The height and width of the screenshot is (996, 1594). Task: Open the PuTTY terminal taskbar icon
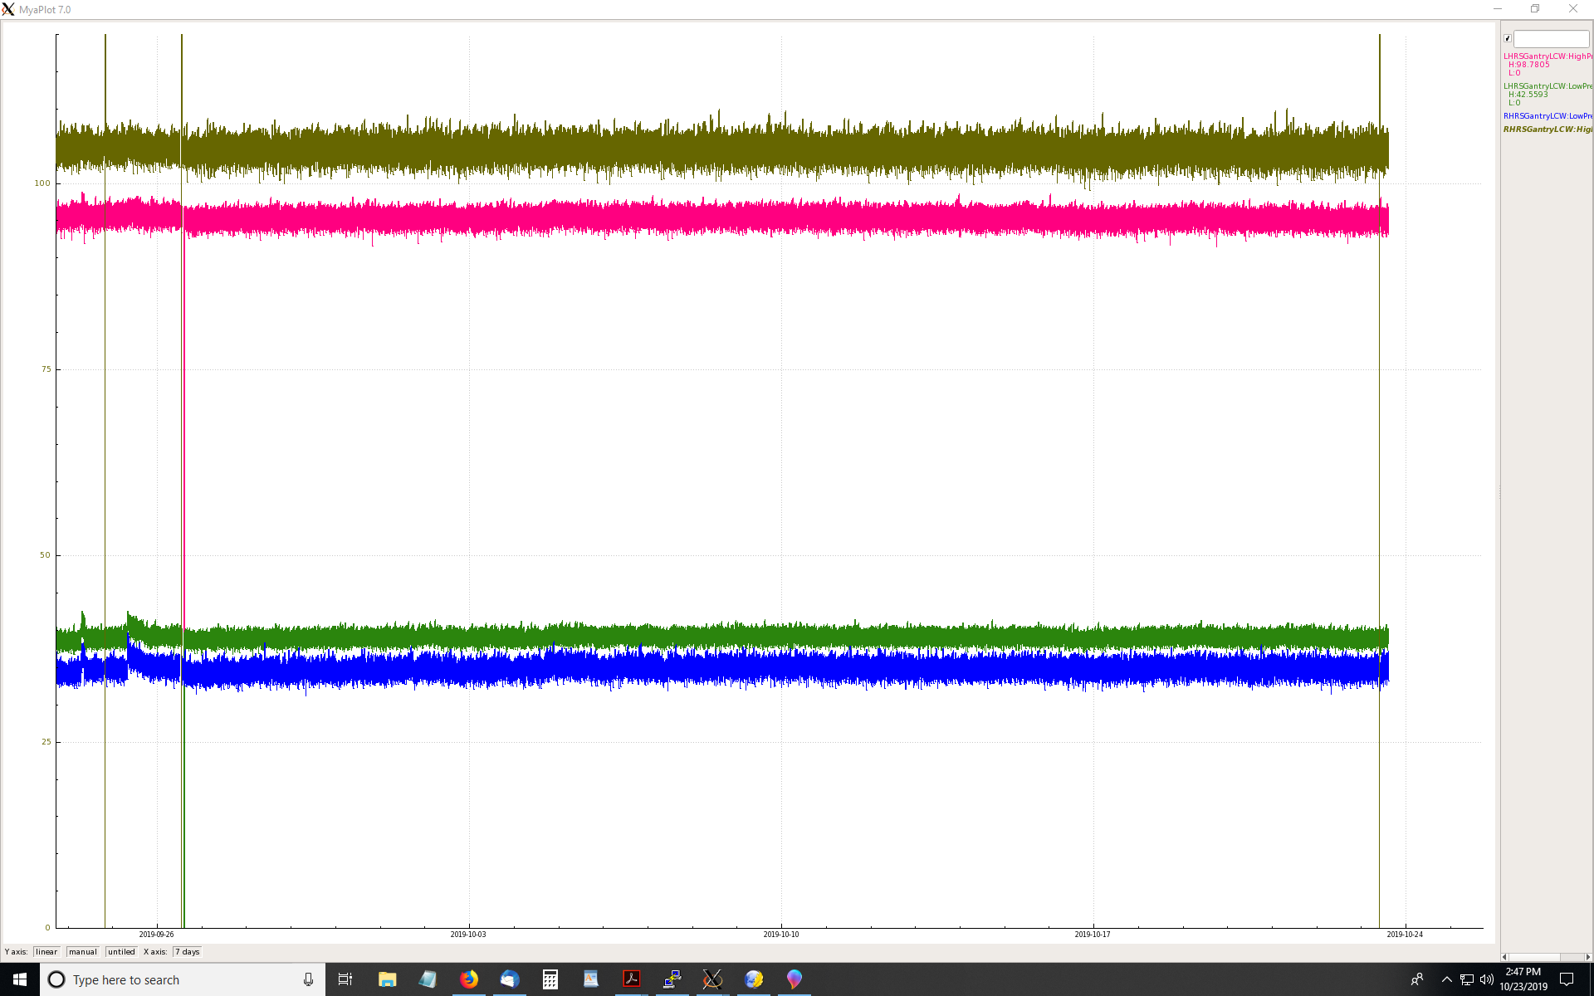click(672, 979)
